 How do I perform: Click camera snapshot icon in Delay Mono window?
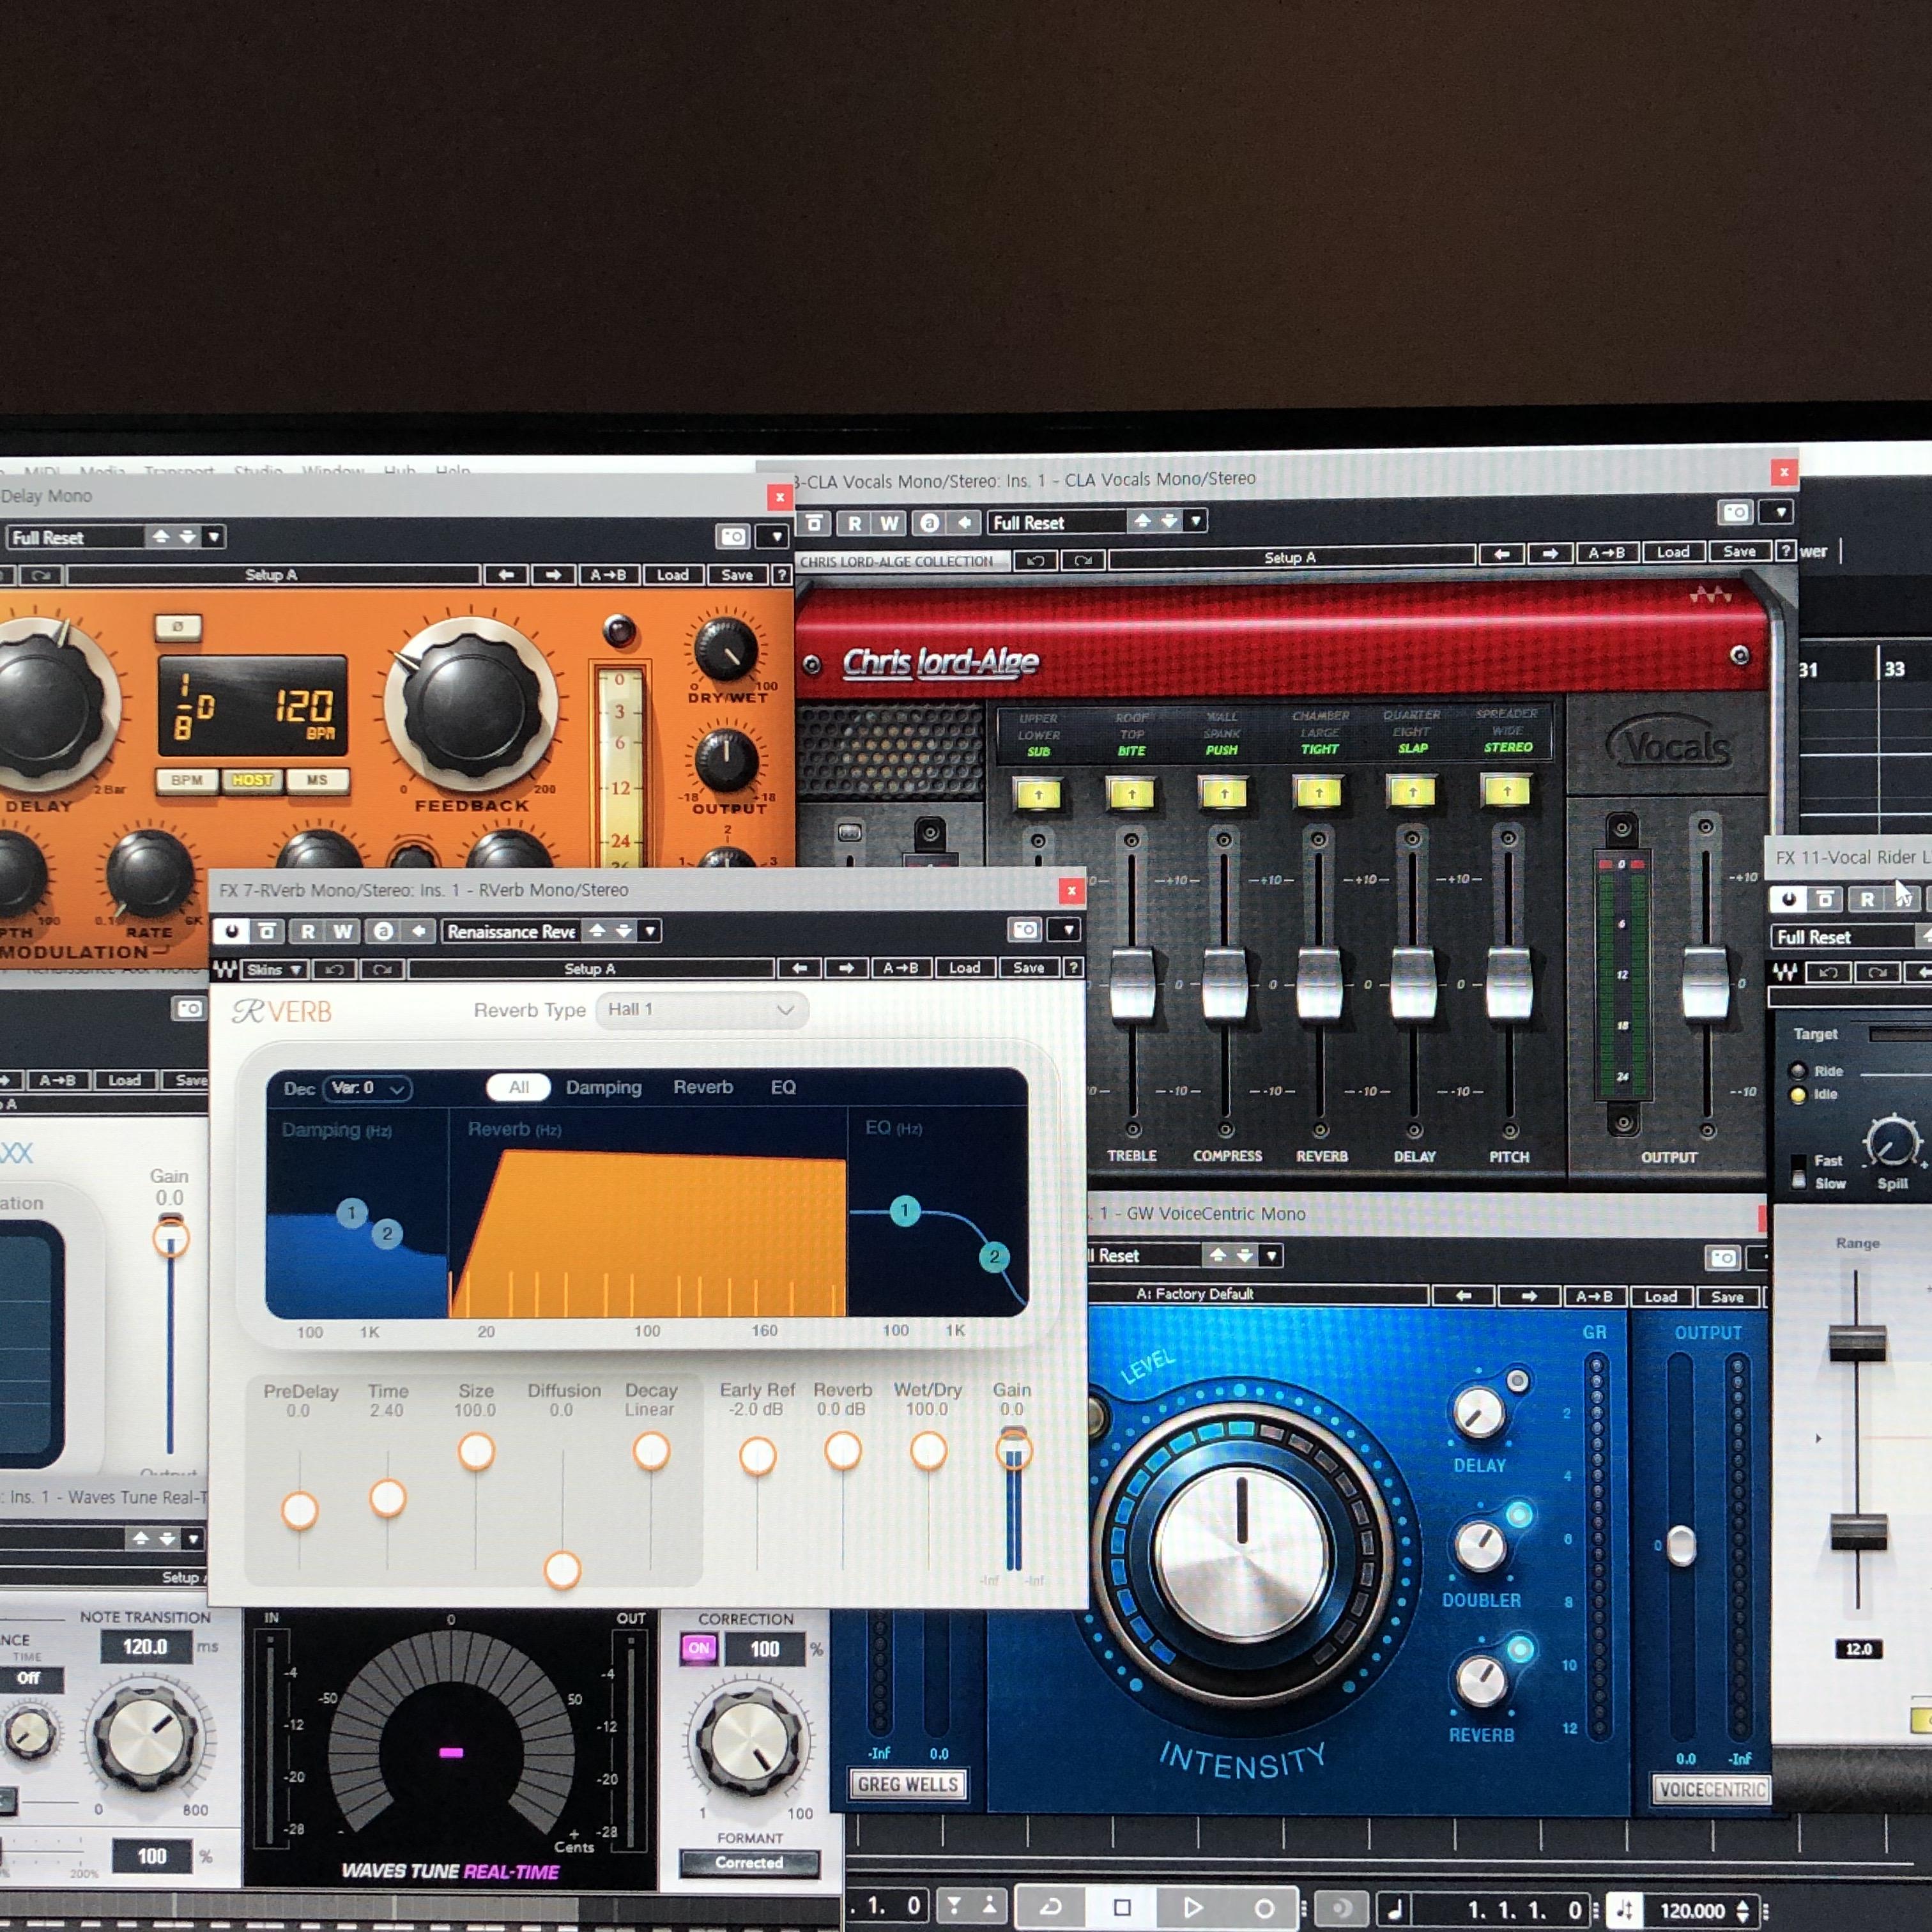[x=733, y=537]
